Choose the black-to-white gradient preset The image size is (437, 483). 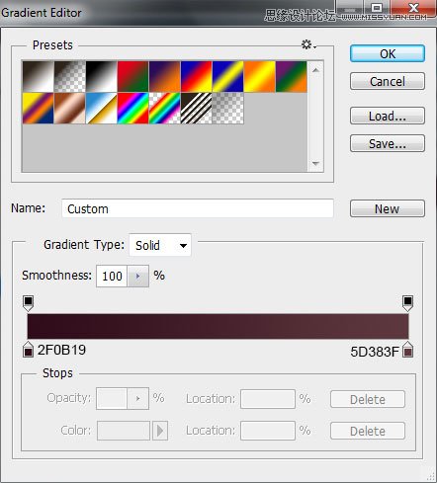tap(102, 76)
